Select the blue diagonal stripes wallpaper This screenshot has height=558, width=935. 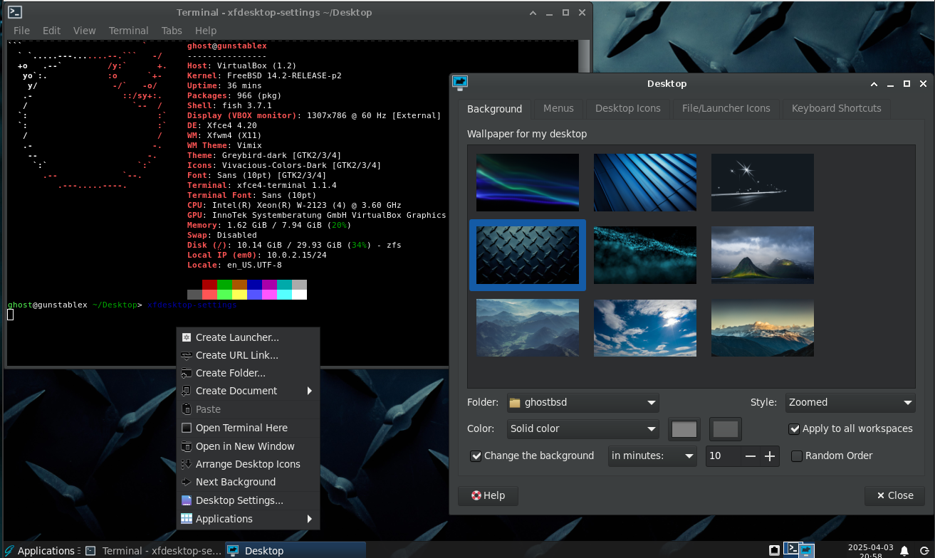(645, 182)
